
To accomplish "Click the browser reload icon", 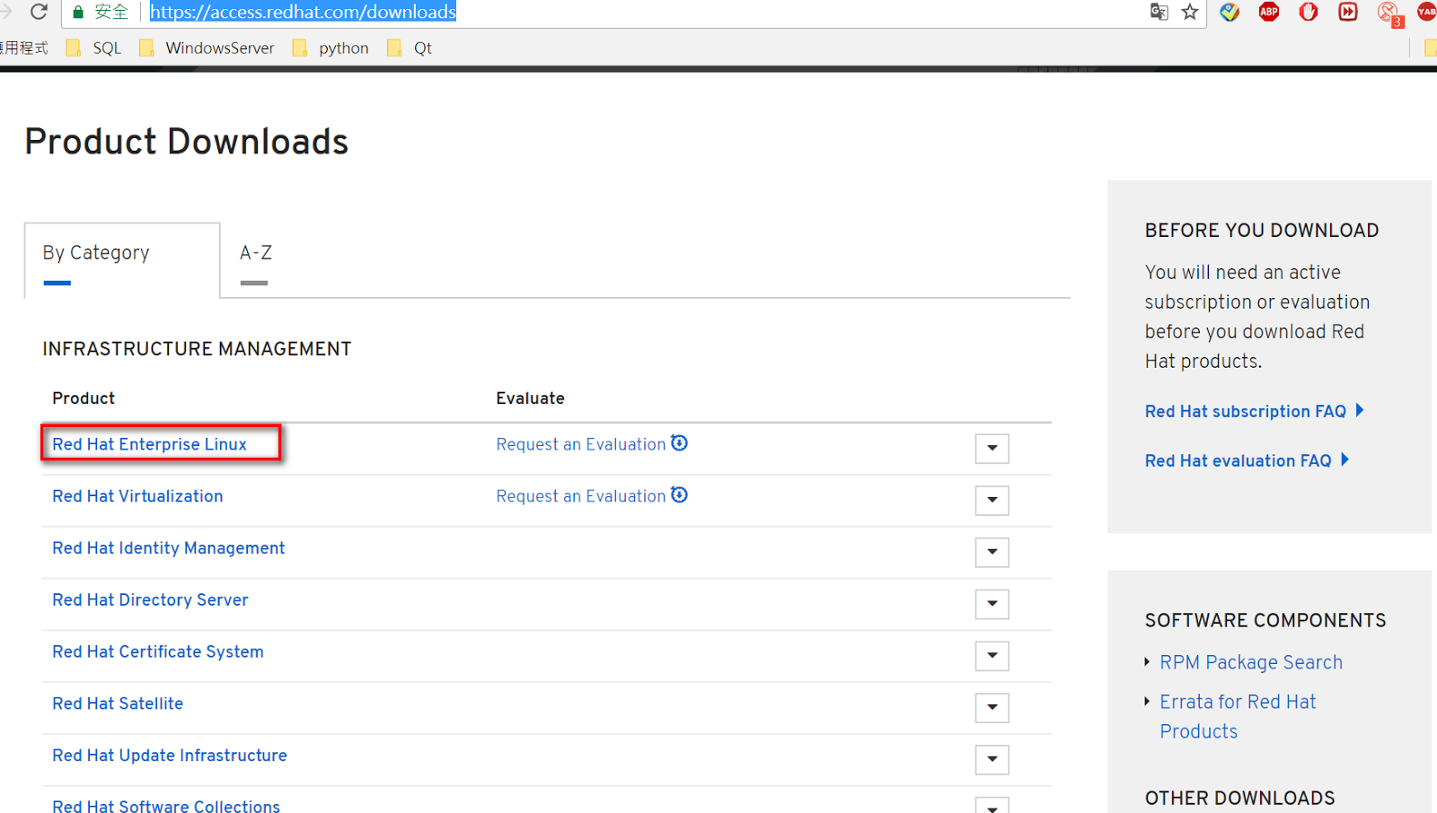I will pos(39,12).
